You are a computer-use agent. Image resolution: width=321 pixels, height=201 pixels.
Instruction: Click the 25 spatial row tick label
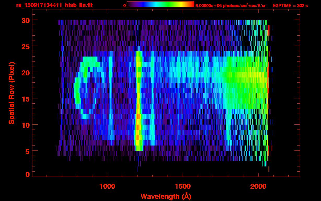pos(25,46)
